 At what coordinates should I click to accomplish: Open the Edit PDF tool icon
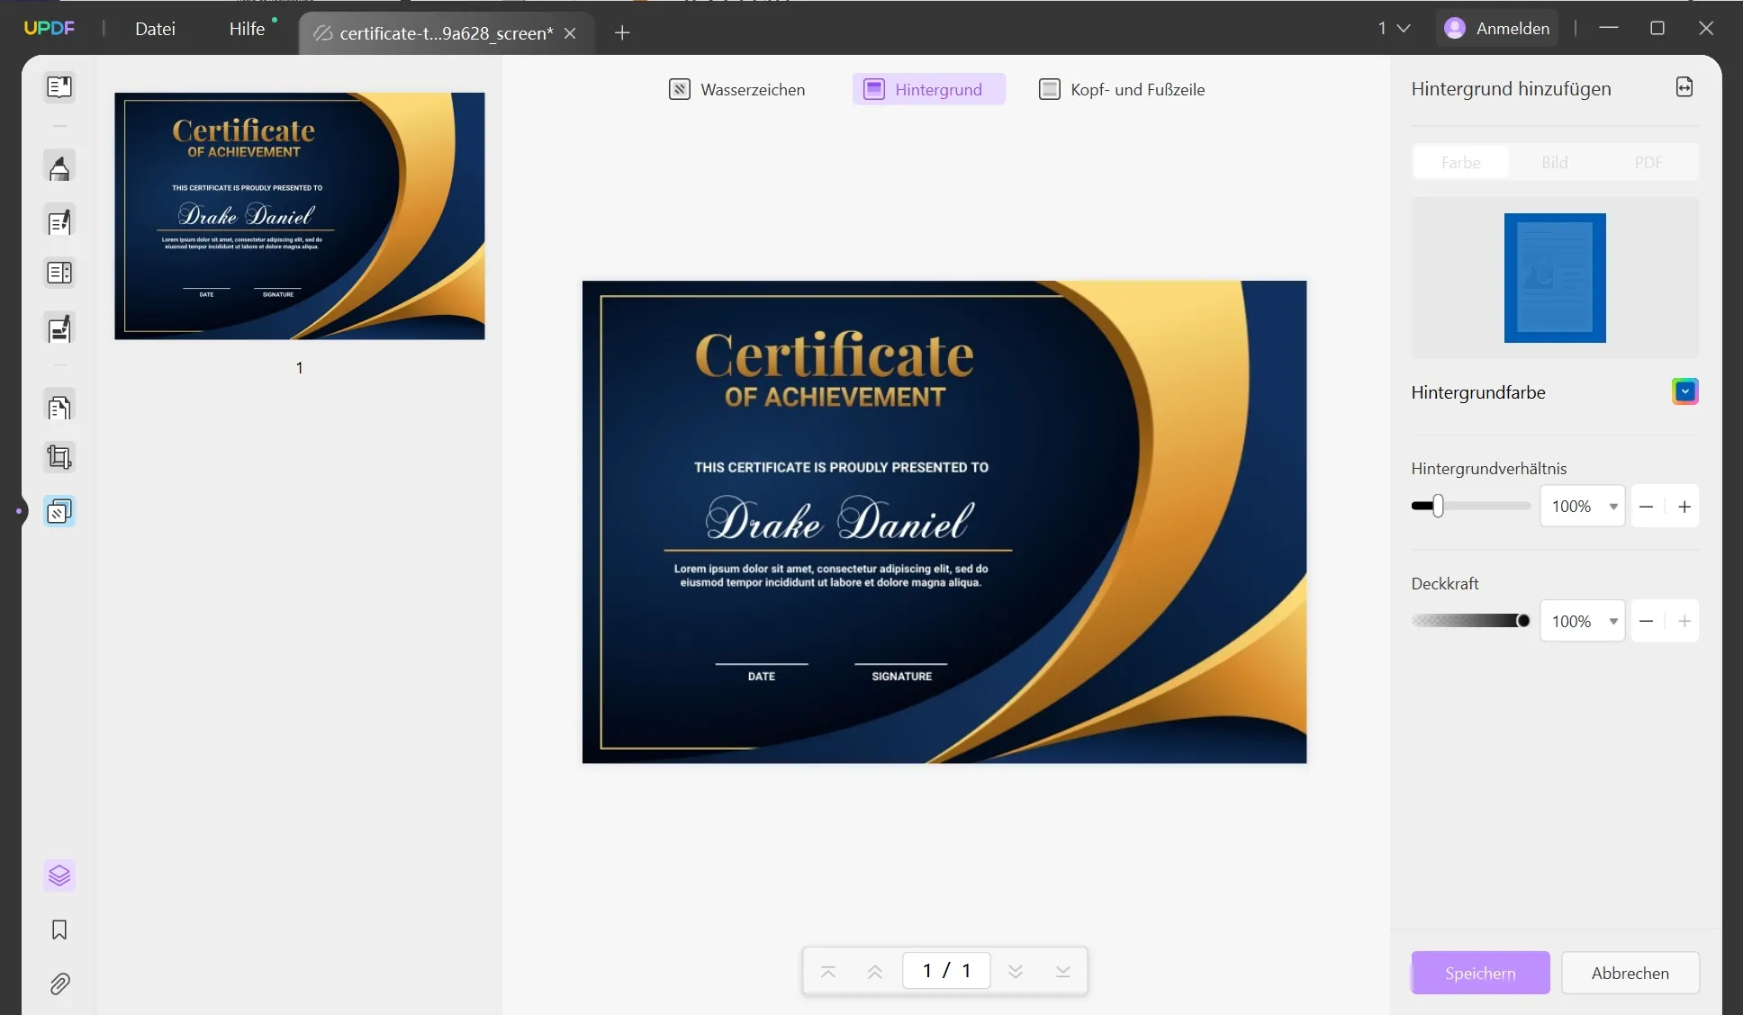point(59,222)
